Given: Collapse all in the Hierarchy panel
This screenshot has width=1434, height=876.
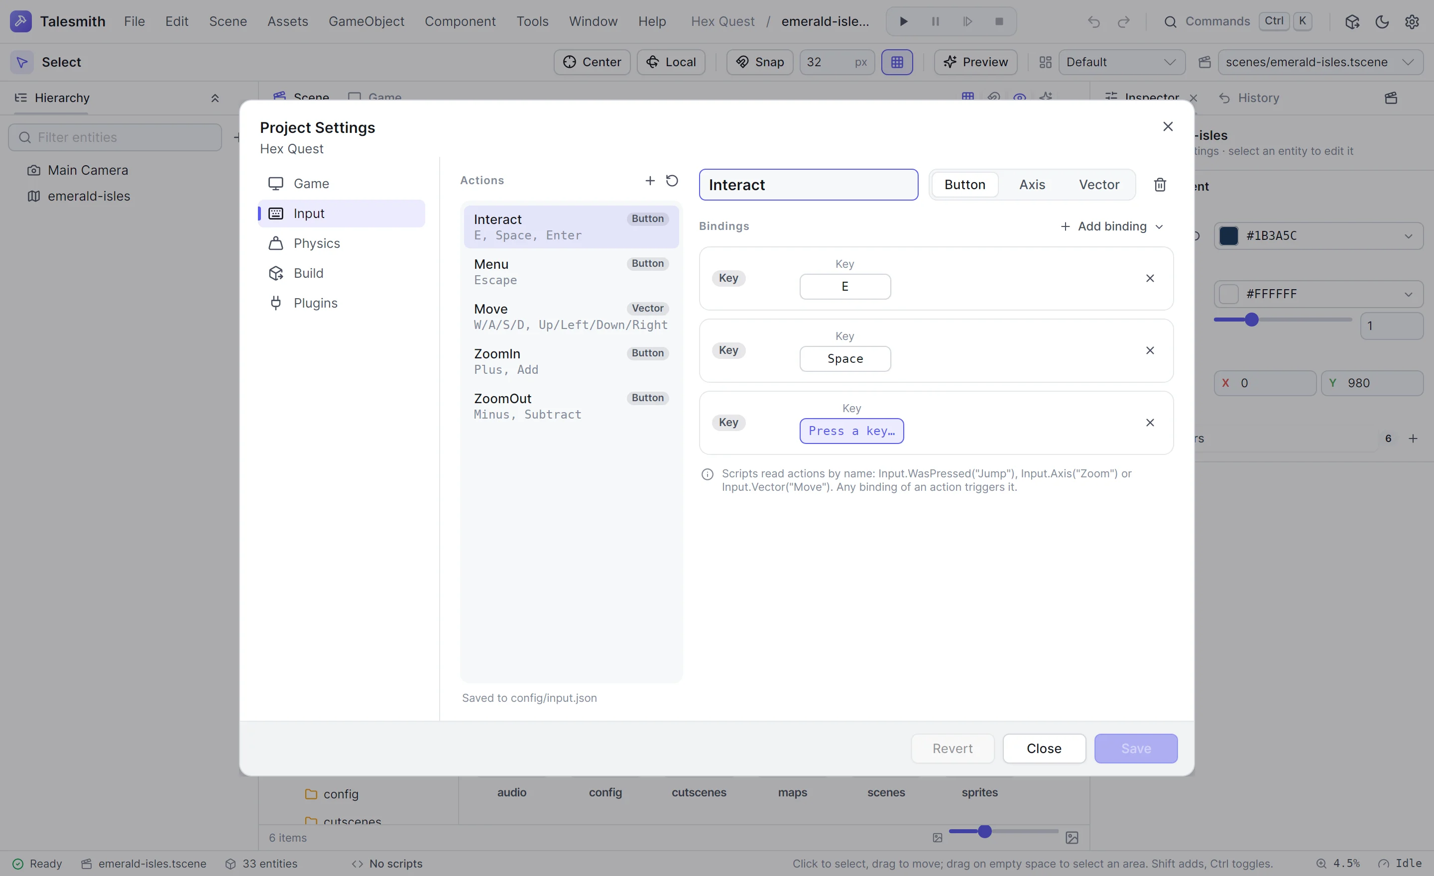Looking at the screenshot, I should point(215,98).
